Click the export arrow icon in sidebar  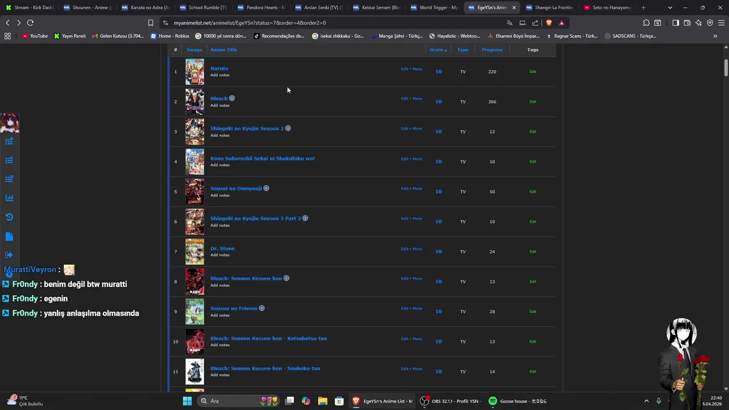[x=9, y=255]
